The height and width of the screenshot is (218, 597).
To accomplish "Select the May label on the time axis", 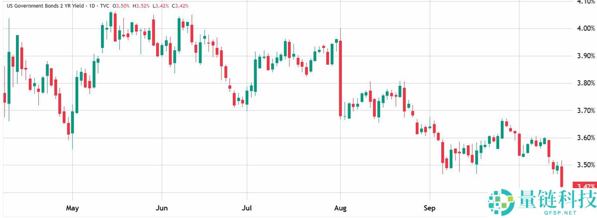I will (x=73, y=207).
